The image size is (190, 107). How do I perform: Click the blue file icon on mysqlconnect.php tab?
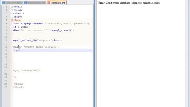pos(4,3)
